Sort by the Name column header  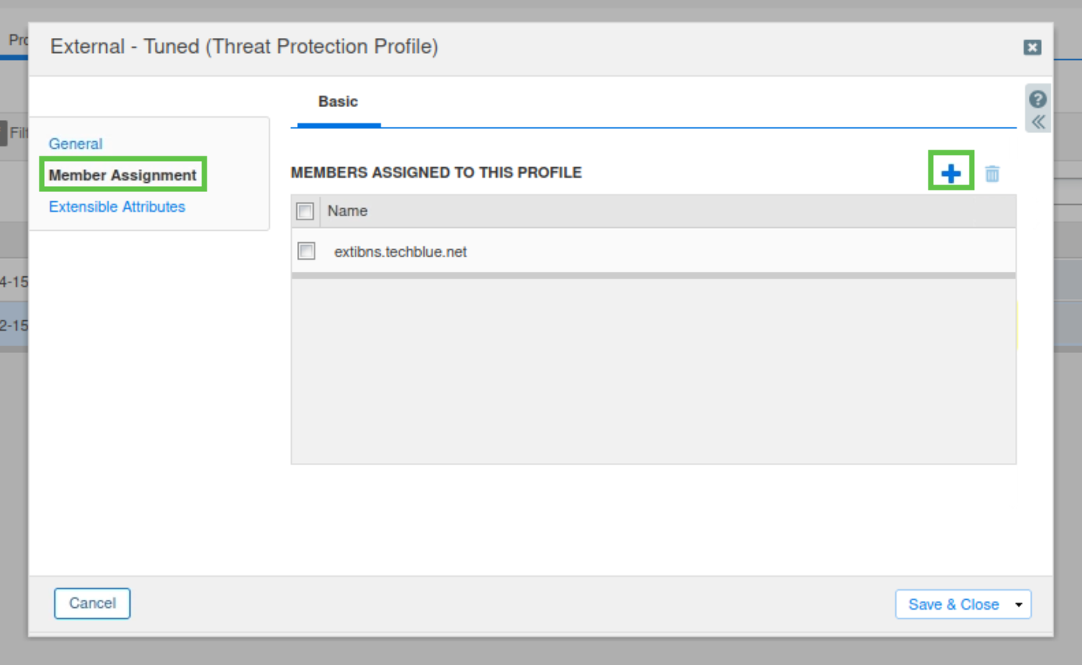pyautogui.click(x=347, y=211)
